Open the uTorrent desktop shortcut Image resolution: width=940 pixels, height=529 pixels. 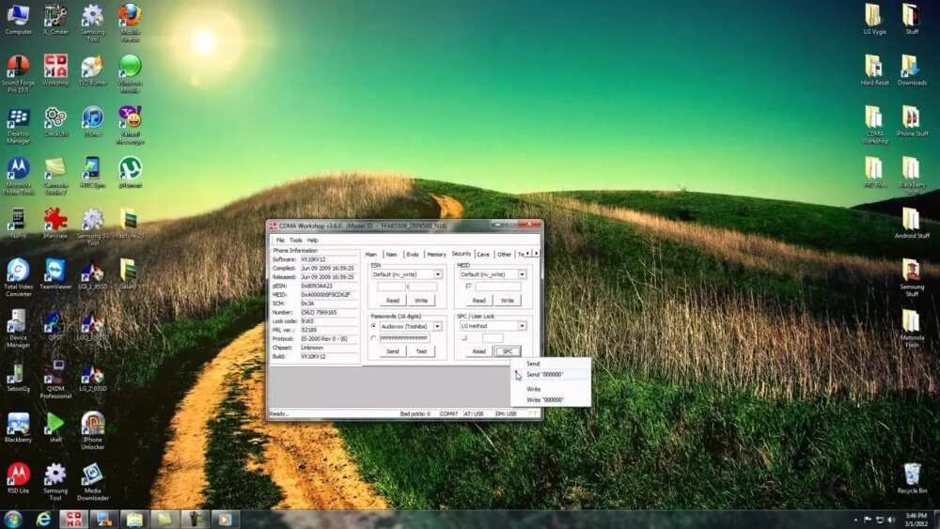(130, 173)
